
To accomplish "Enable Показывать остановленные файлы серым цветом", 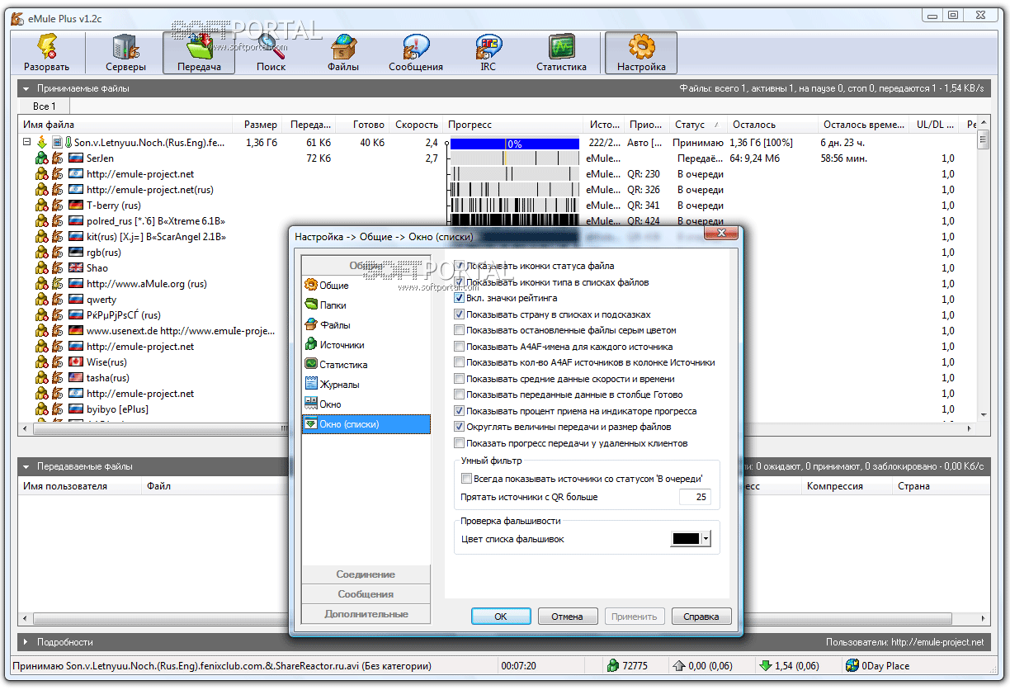I will (x=460, y=331).
